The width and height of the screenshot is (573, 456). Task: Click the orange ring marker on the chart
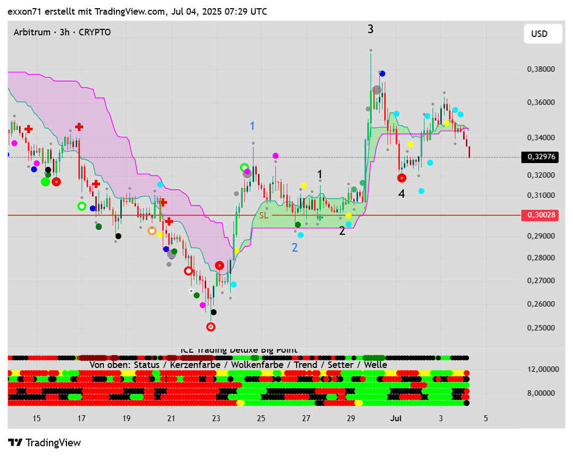click(152, 230)
